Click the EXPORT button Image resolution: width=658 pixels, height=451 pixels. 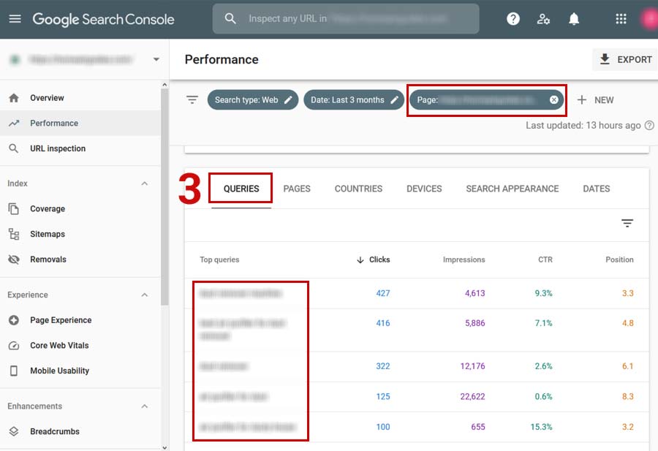pyautogui.click(x=625, y=60)
